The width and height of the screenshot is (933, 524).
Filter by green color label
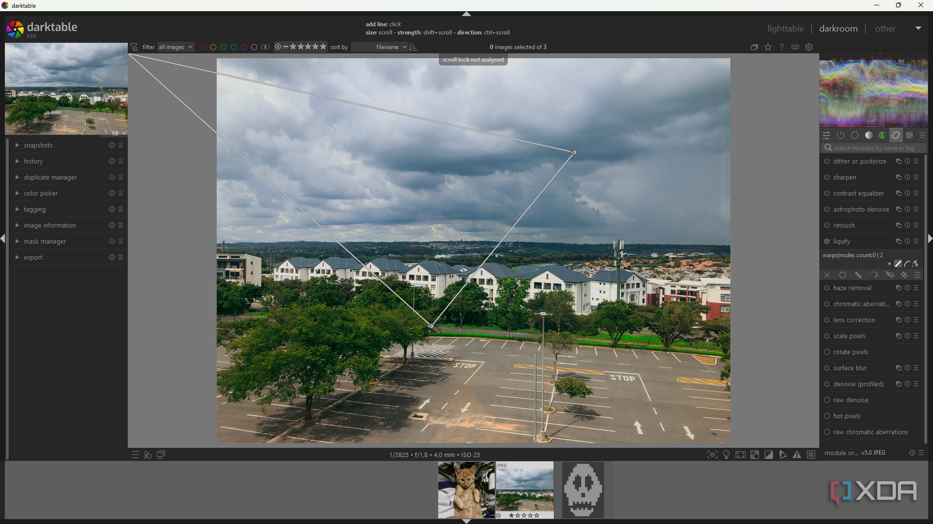click(224, 47)
